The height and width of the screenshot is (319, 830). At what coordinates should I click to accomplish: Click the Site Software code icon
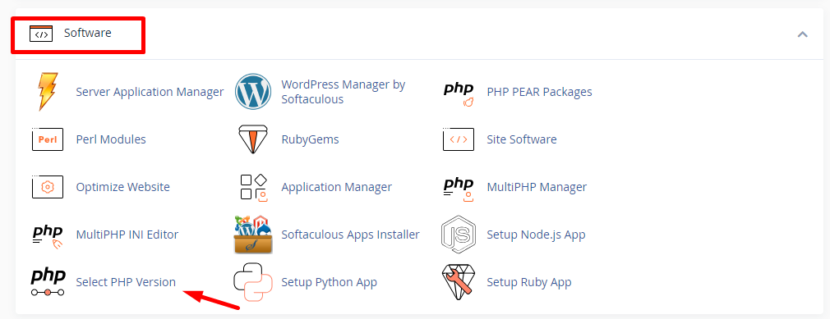click(459, 139)
